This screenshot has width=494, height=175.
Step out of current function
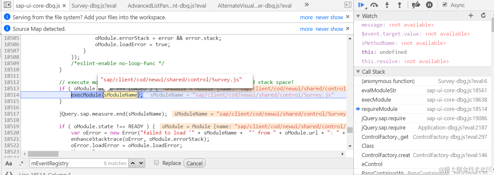pos(400,5)
